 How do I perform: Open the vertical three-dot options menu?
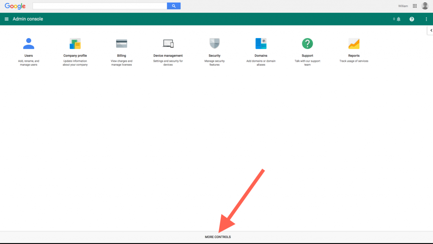[x=426, y=19]
